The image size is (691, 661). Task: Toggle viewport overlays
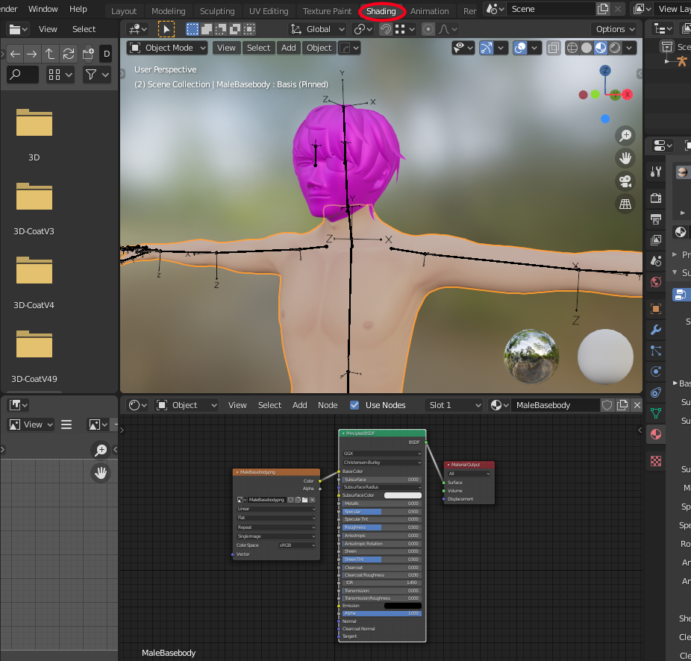pyautogui.click(x=520, y=48)
